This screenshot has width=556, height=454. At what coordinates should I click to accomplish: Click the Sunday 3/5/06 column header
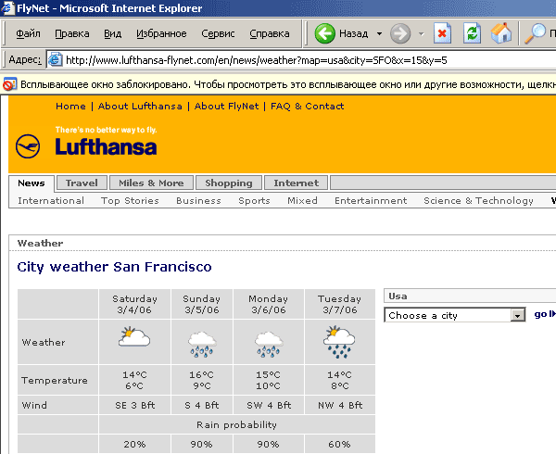(202, 304)
